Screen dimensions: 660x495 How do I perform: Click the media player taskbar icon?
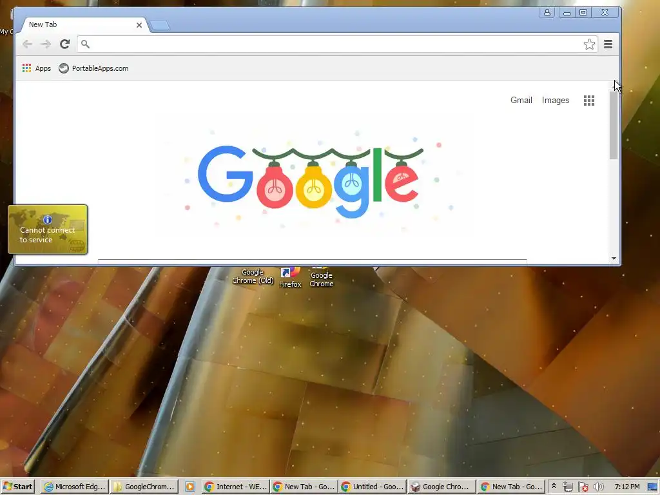(x=190, y=487)
